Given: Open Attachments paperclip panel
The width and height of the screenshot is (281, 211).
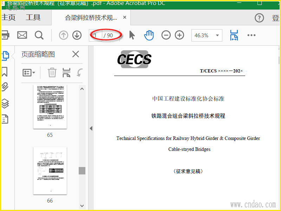Looking at the screenshot, I should point(5,87).
